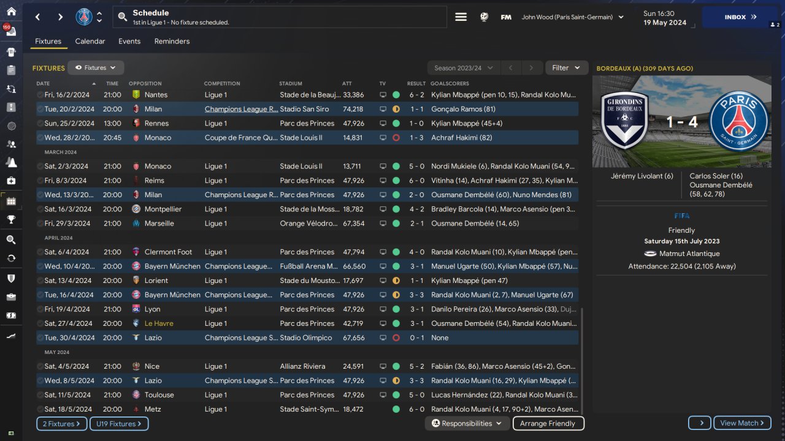Click the Arrange Friendly button
The image size is (785, 441).
(548, 423)
